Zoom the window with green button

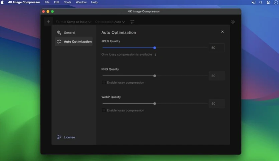pos(52,12)
